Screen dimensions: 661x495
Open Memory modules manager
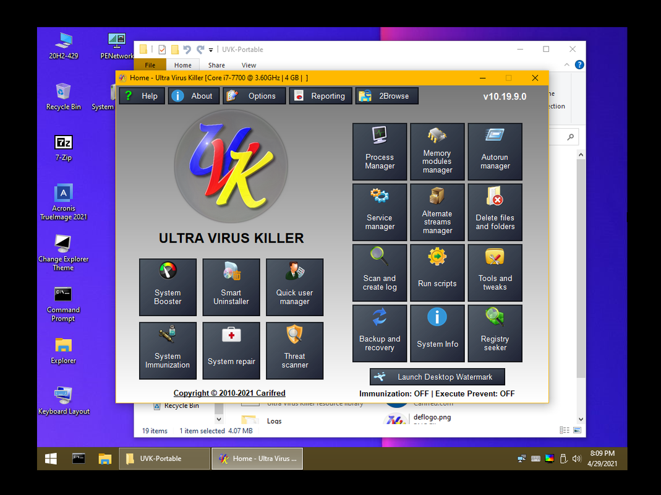tap(437, 152)
